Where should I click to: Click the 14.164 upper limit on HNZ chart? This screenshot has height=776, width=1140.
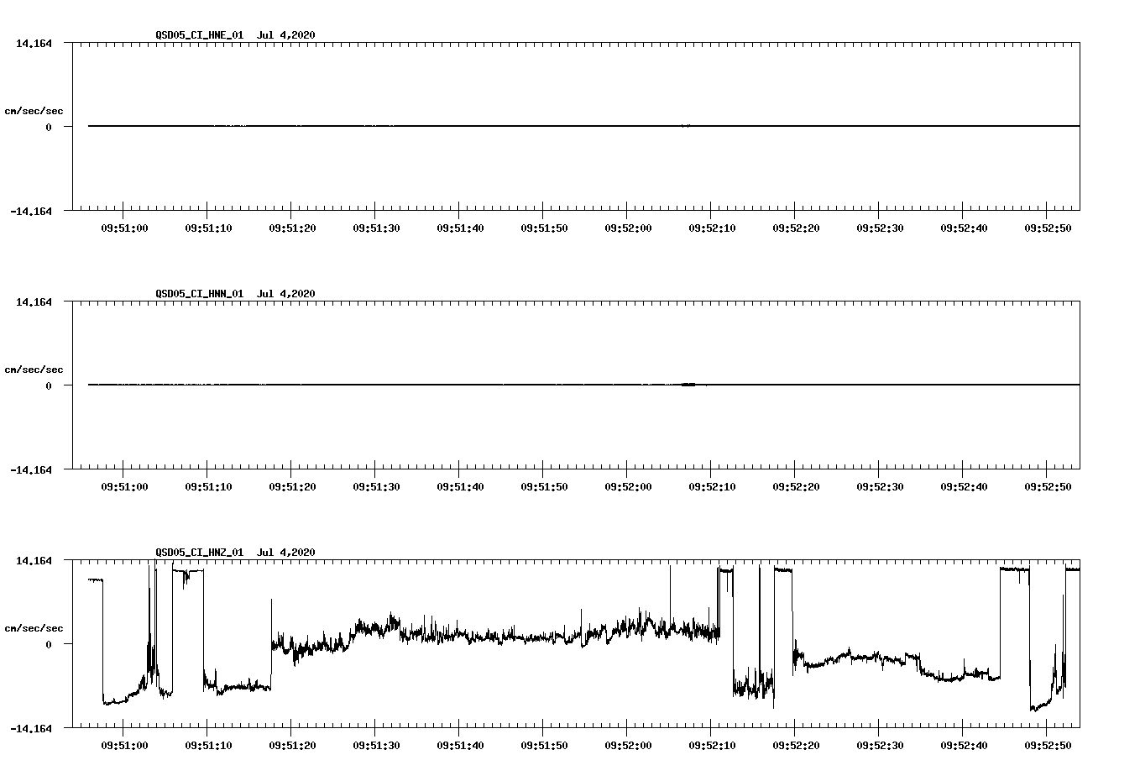click(34, 560)
